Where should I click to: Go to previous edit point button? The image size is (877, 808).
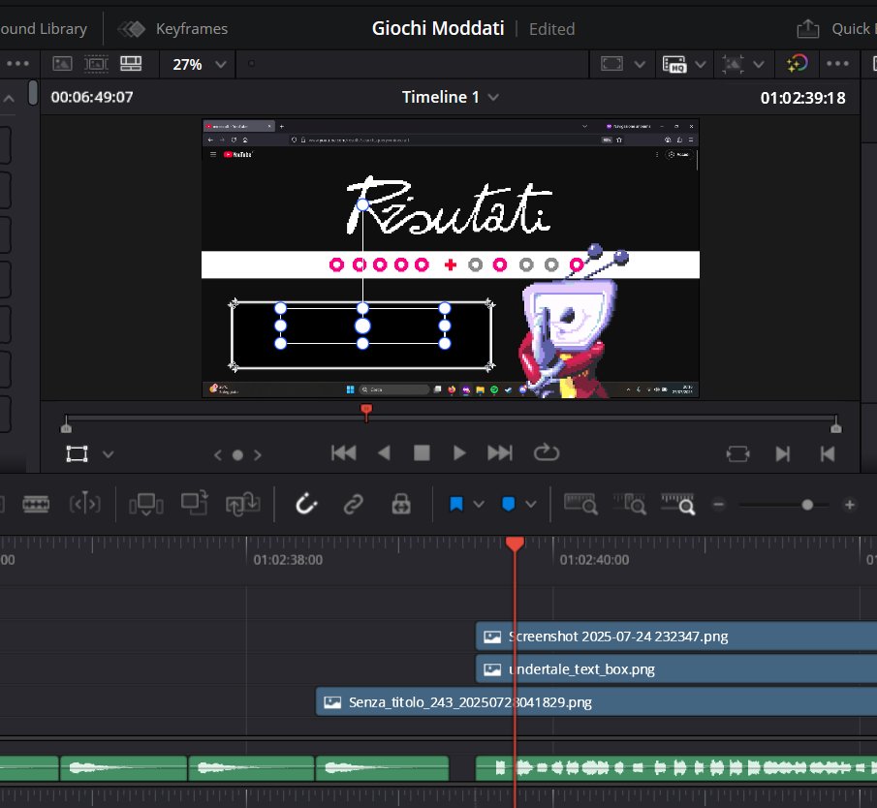[828, 454]
